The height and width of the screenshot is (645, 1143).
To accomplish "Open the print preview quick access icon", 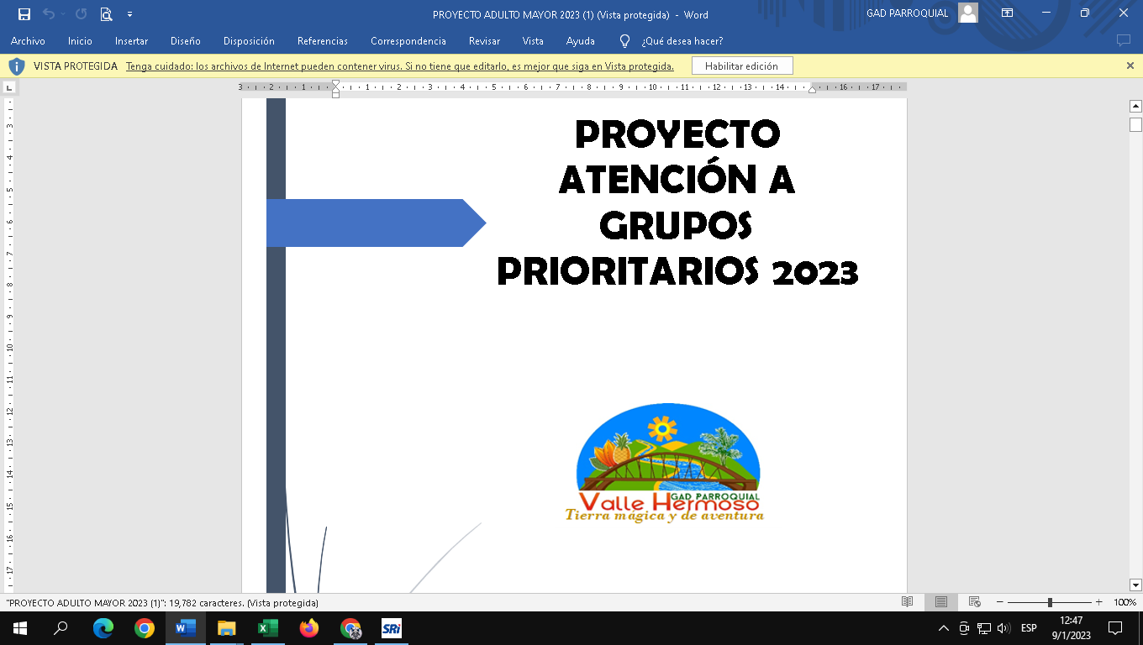I will pyautogui.click(x=106, y=14).
